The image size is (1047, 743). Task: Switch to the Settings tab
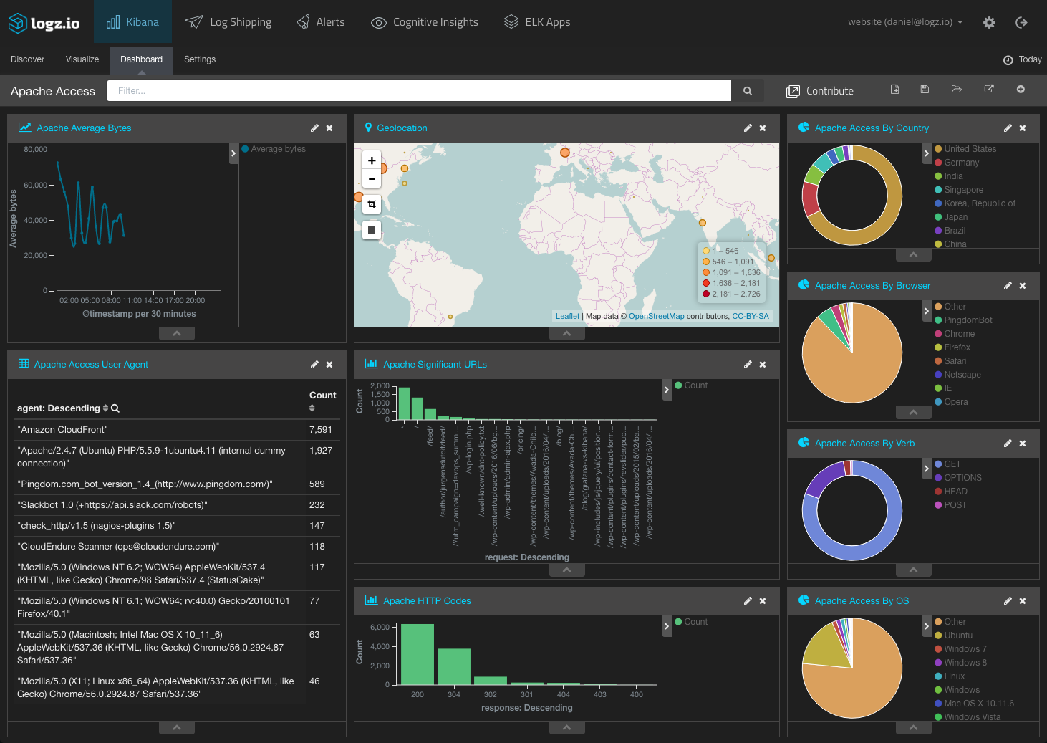[x=200, y=59]
